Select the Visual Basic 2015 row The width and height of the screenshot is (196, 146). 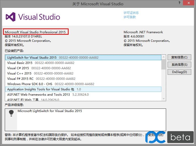(83, 63)
